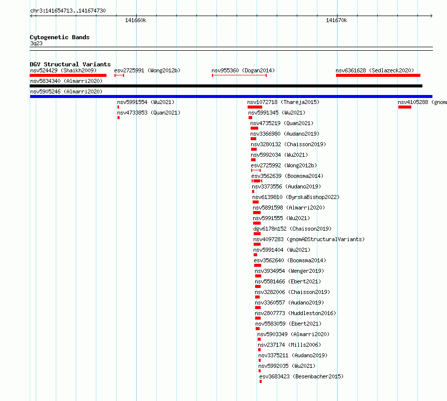This screenshot has height=401, width=447.
Task: Open esv2725992 (Wong2012b) variant
Action: [284, 165]
